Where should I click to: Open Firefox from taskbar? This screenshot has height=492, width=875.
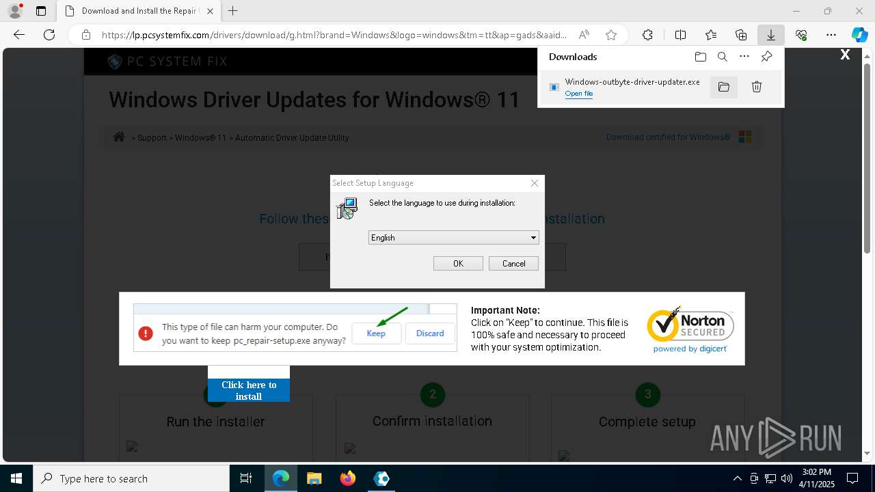[348, 478]
